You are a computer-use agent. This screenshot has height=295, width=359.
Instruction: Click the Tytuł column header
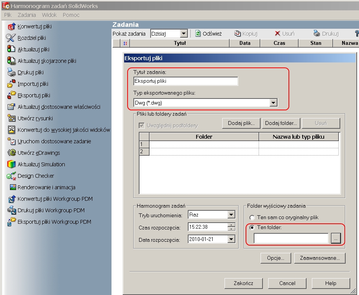point(180,43)
